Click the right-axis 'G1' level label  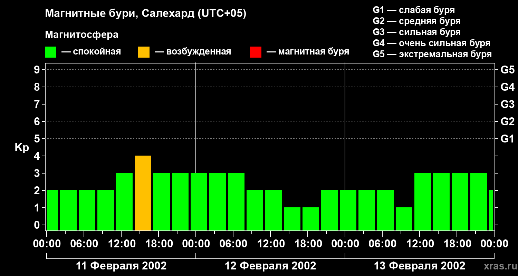(x=507, y=139)
